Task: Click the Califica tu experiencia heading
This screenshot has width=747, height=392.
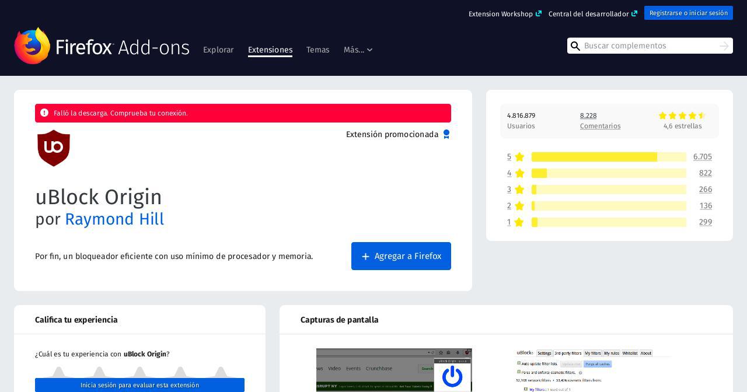Action: (x=76, y=320)
